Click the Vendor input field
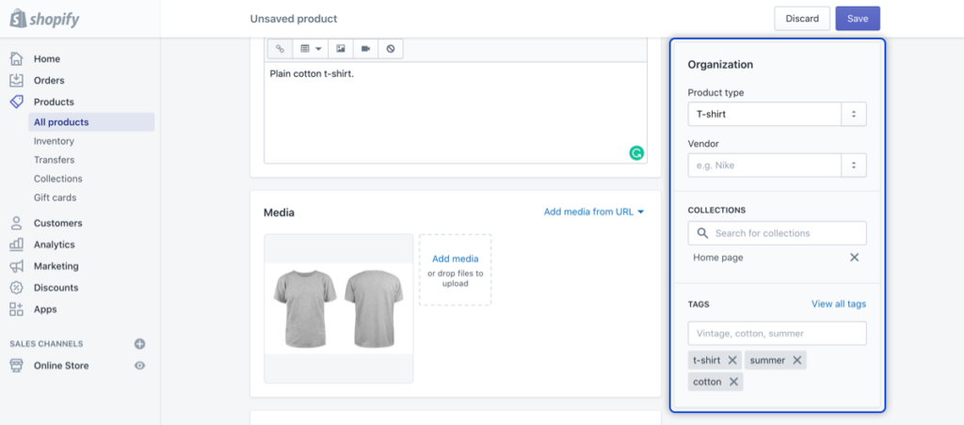The width and height of the screenshot is (964, 425). [x=764, y=165]
